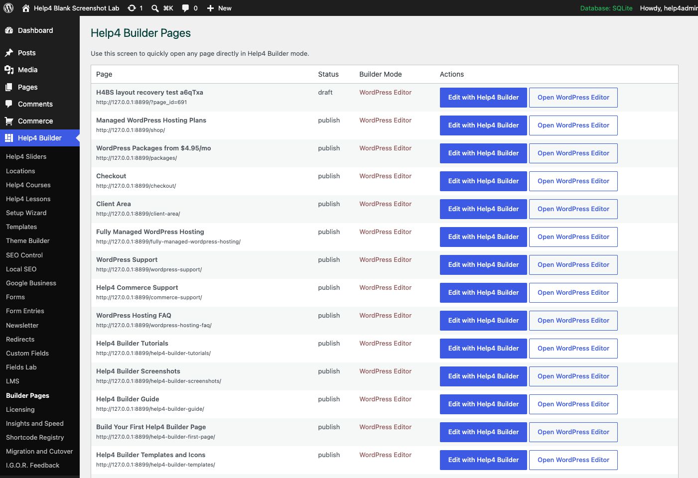Image resolution: width=698 pixels, height=478 pixels.
Task: Go to Help4 Courses
Action: pyautogui.click(x=28, y=185)
